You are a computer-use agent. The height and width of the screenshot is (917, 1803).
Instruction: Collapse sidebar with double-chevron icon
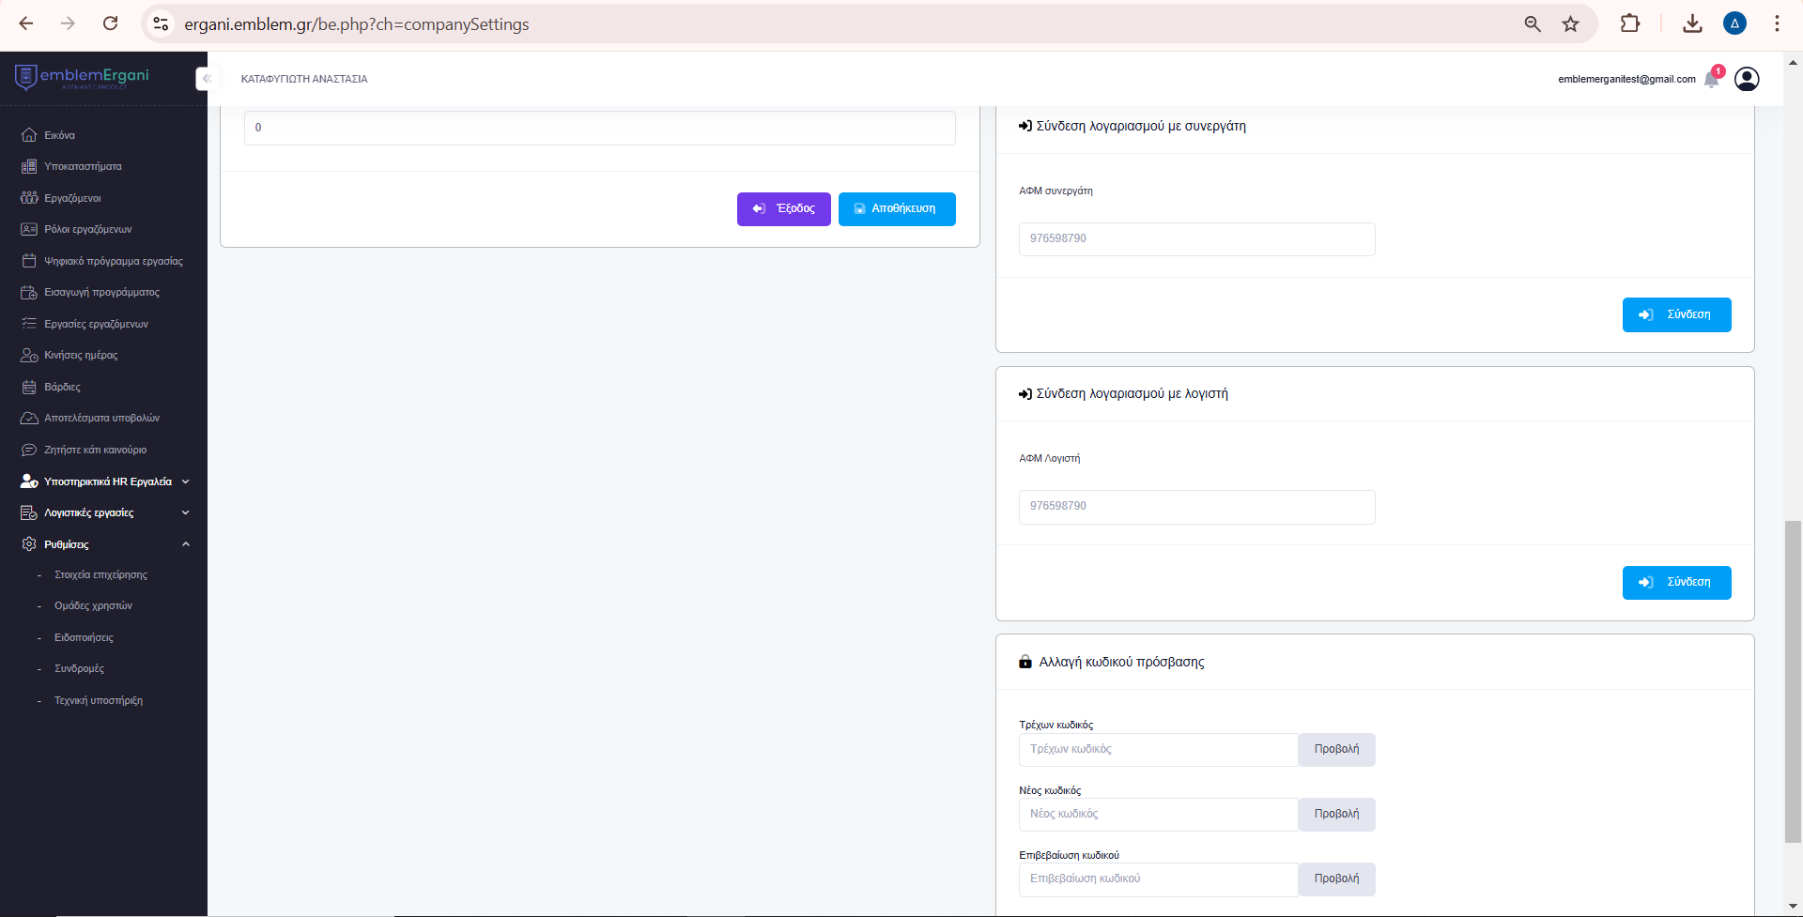207,79
